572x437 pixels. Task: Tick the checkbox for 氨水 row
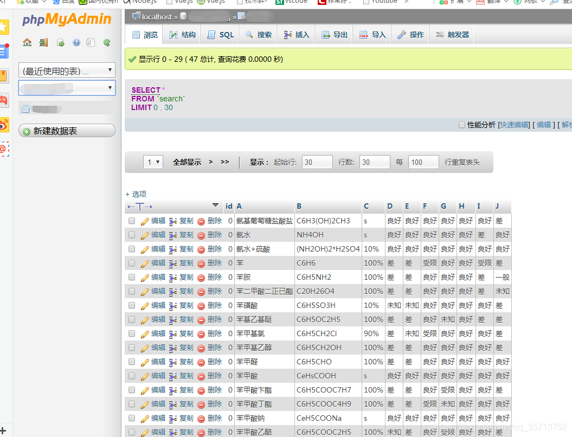(x=132, y=235)
